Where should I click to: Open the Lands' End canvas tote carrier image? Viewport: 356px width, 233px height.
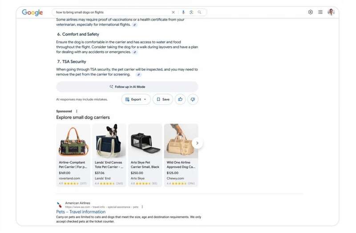click(x=109, y=141)
